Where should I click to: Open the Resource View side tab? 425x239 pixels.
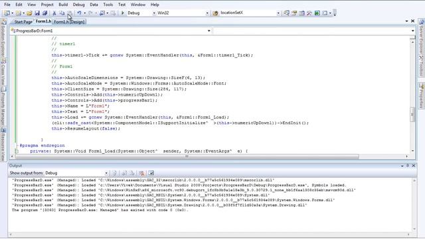click(3, 145)
